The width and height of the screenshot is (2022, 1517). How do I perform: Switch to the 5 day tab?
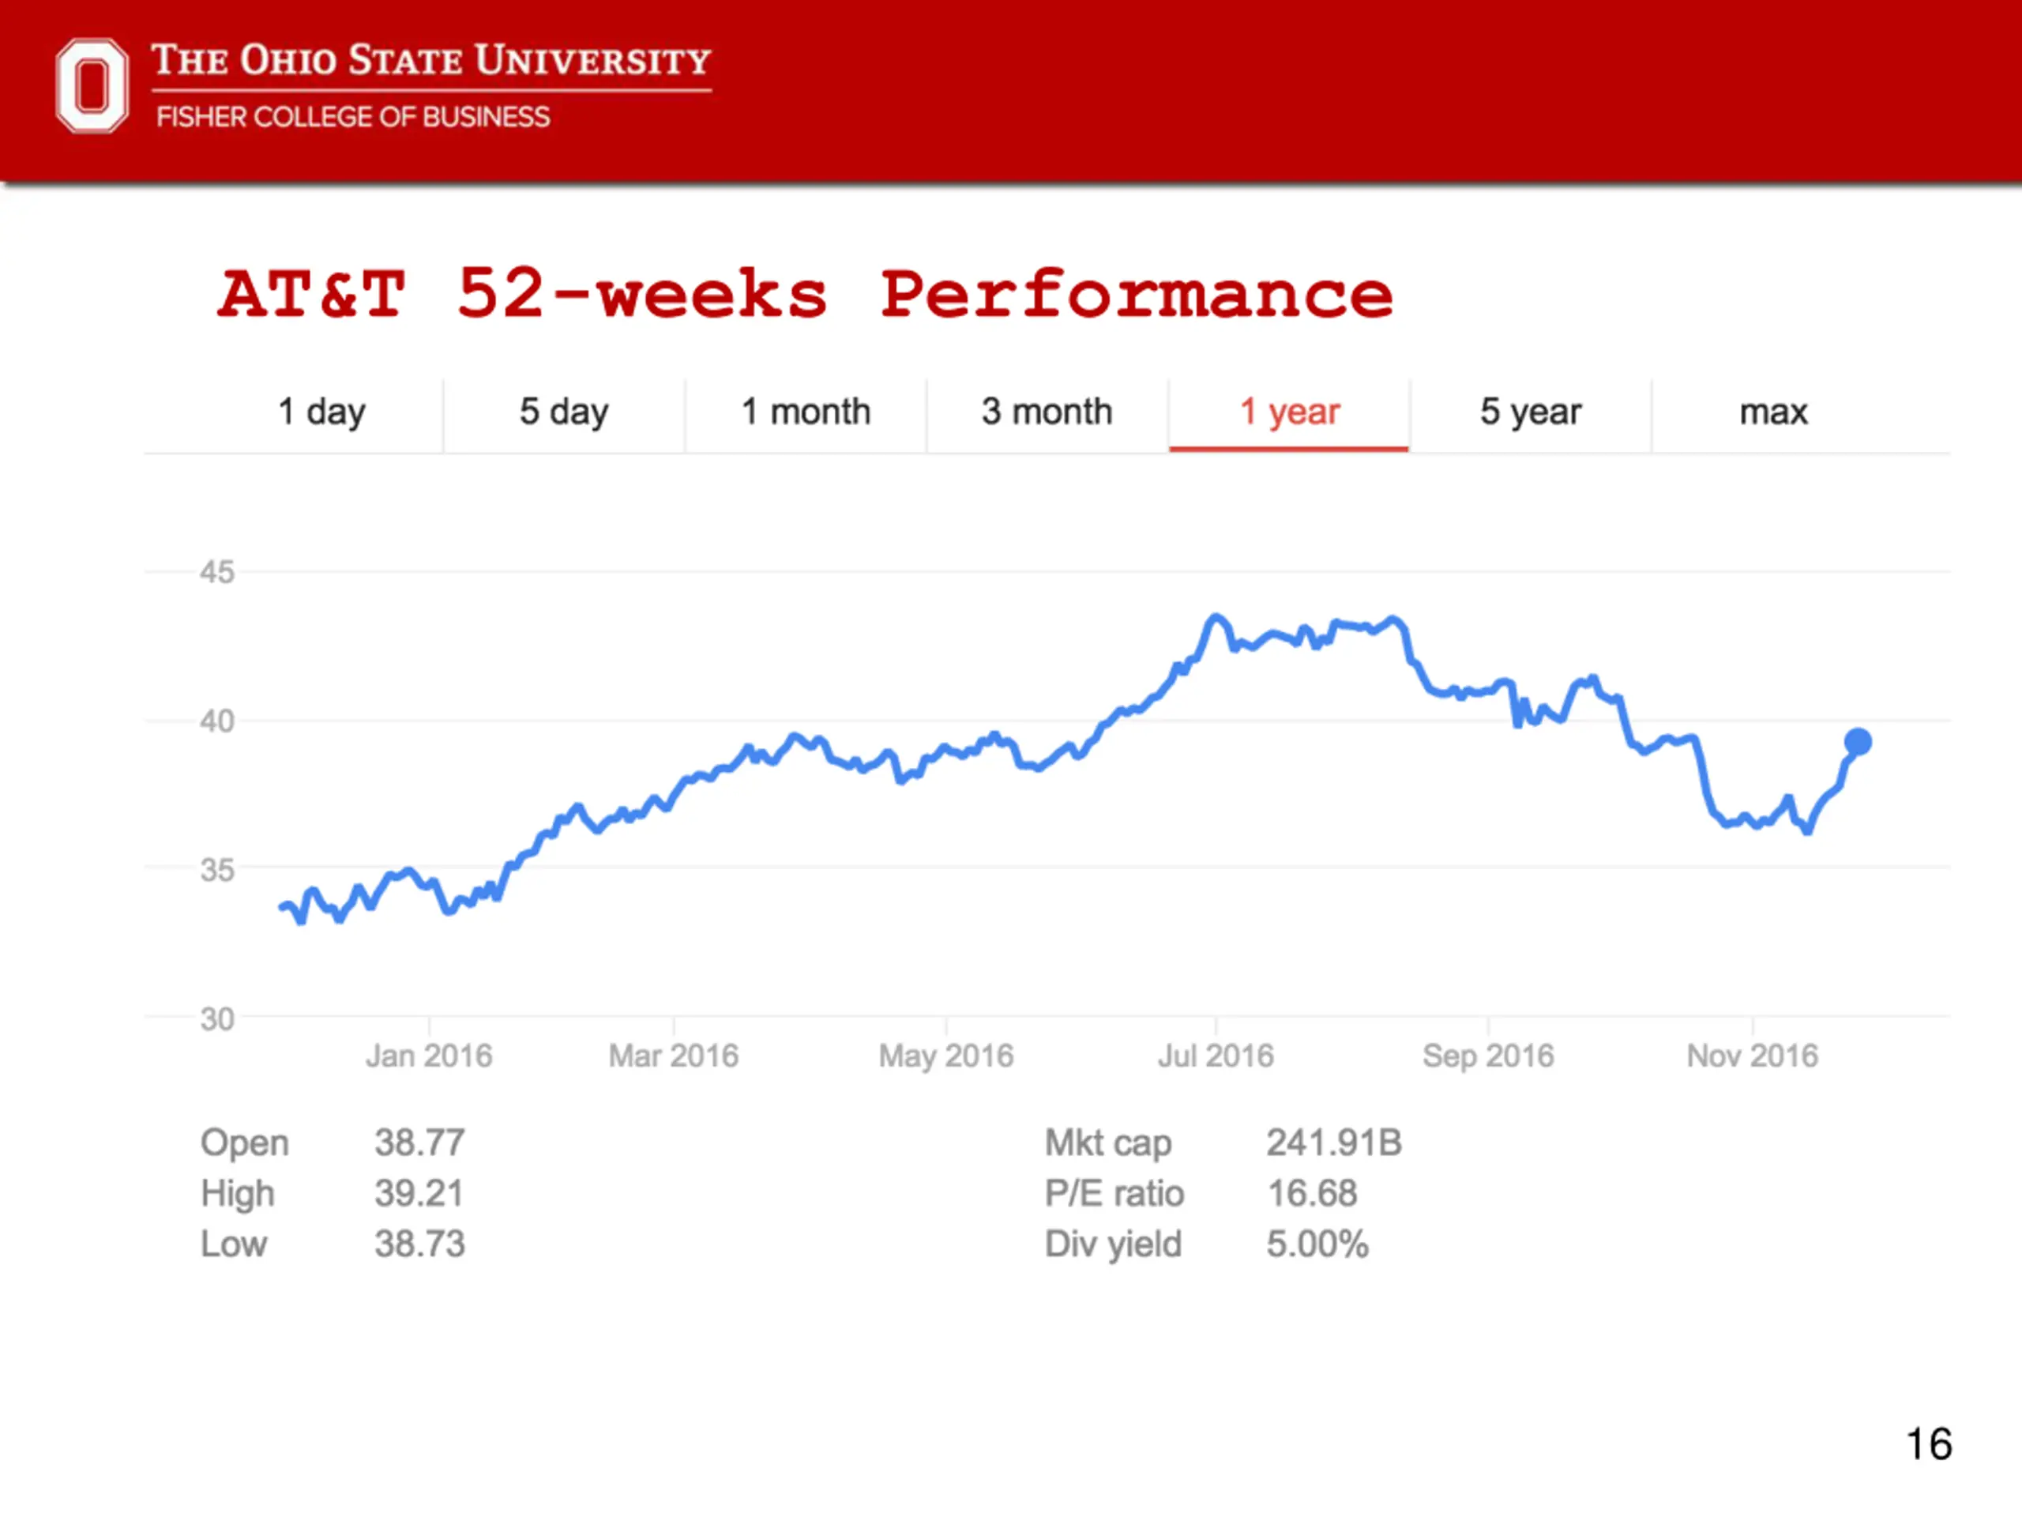[x=564, y=412]
